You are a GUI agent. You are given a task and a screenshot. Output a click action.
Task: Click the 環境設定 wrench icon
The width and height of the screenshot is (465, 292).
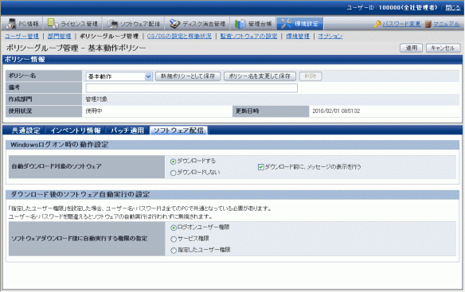point(287,24)
